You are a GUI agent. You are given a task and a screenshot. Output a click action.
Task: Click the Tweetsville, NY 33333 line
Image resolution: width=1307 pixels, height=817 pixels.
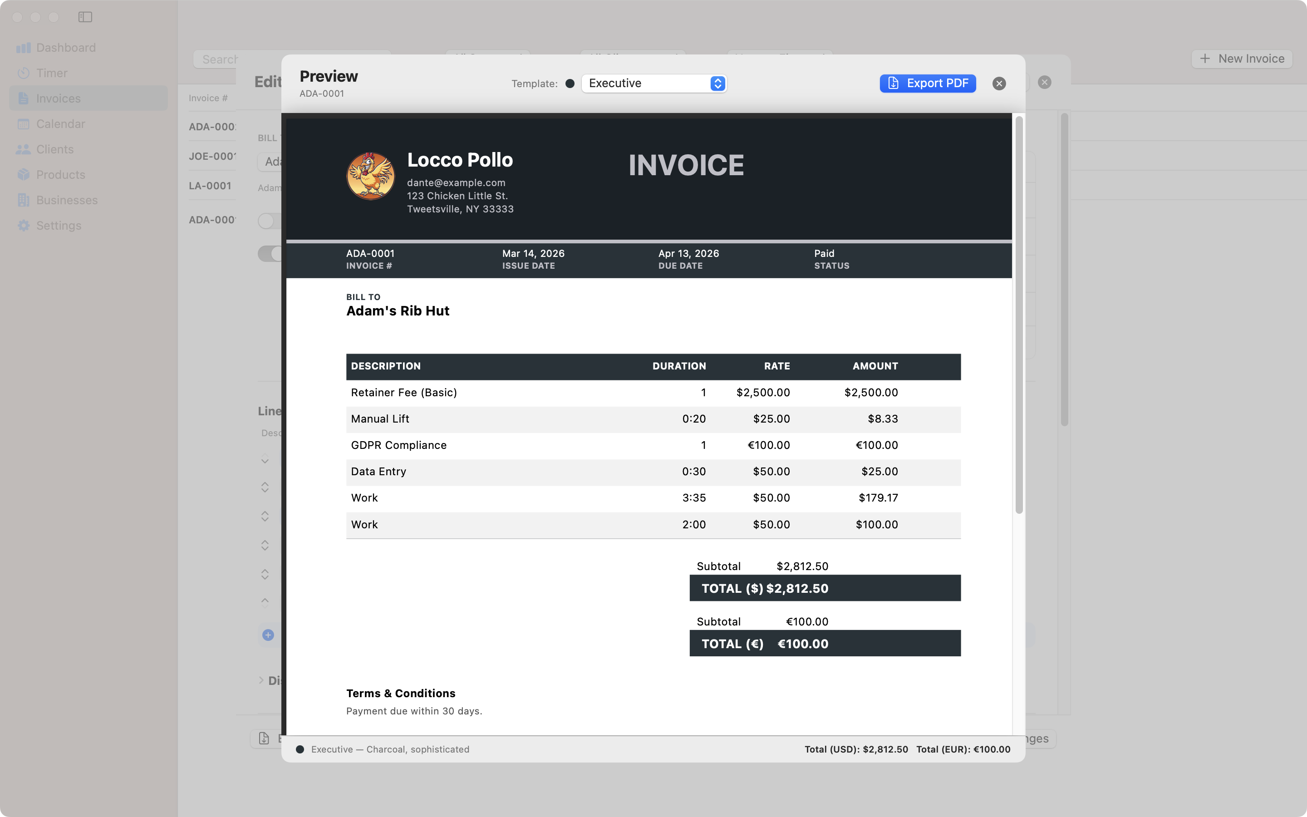coord(460,209)
